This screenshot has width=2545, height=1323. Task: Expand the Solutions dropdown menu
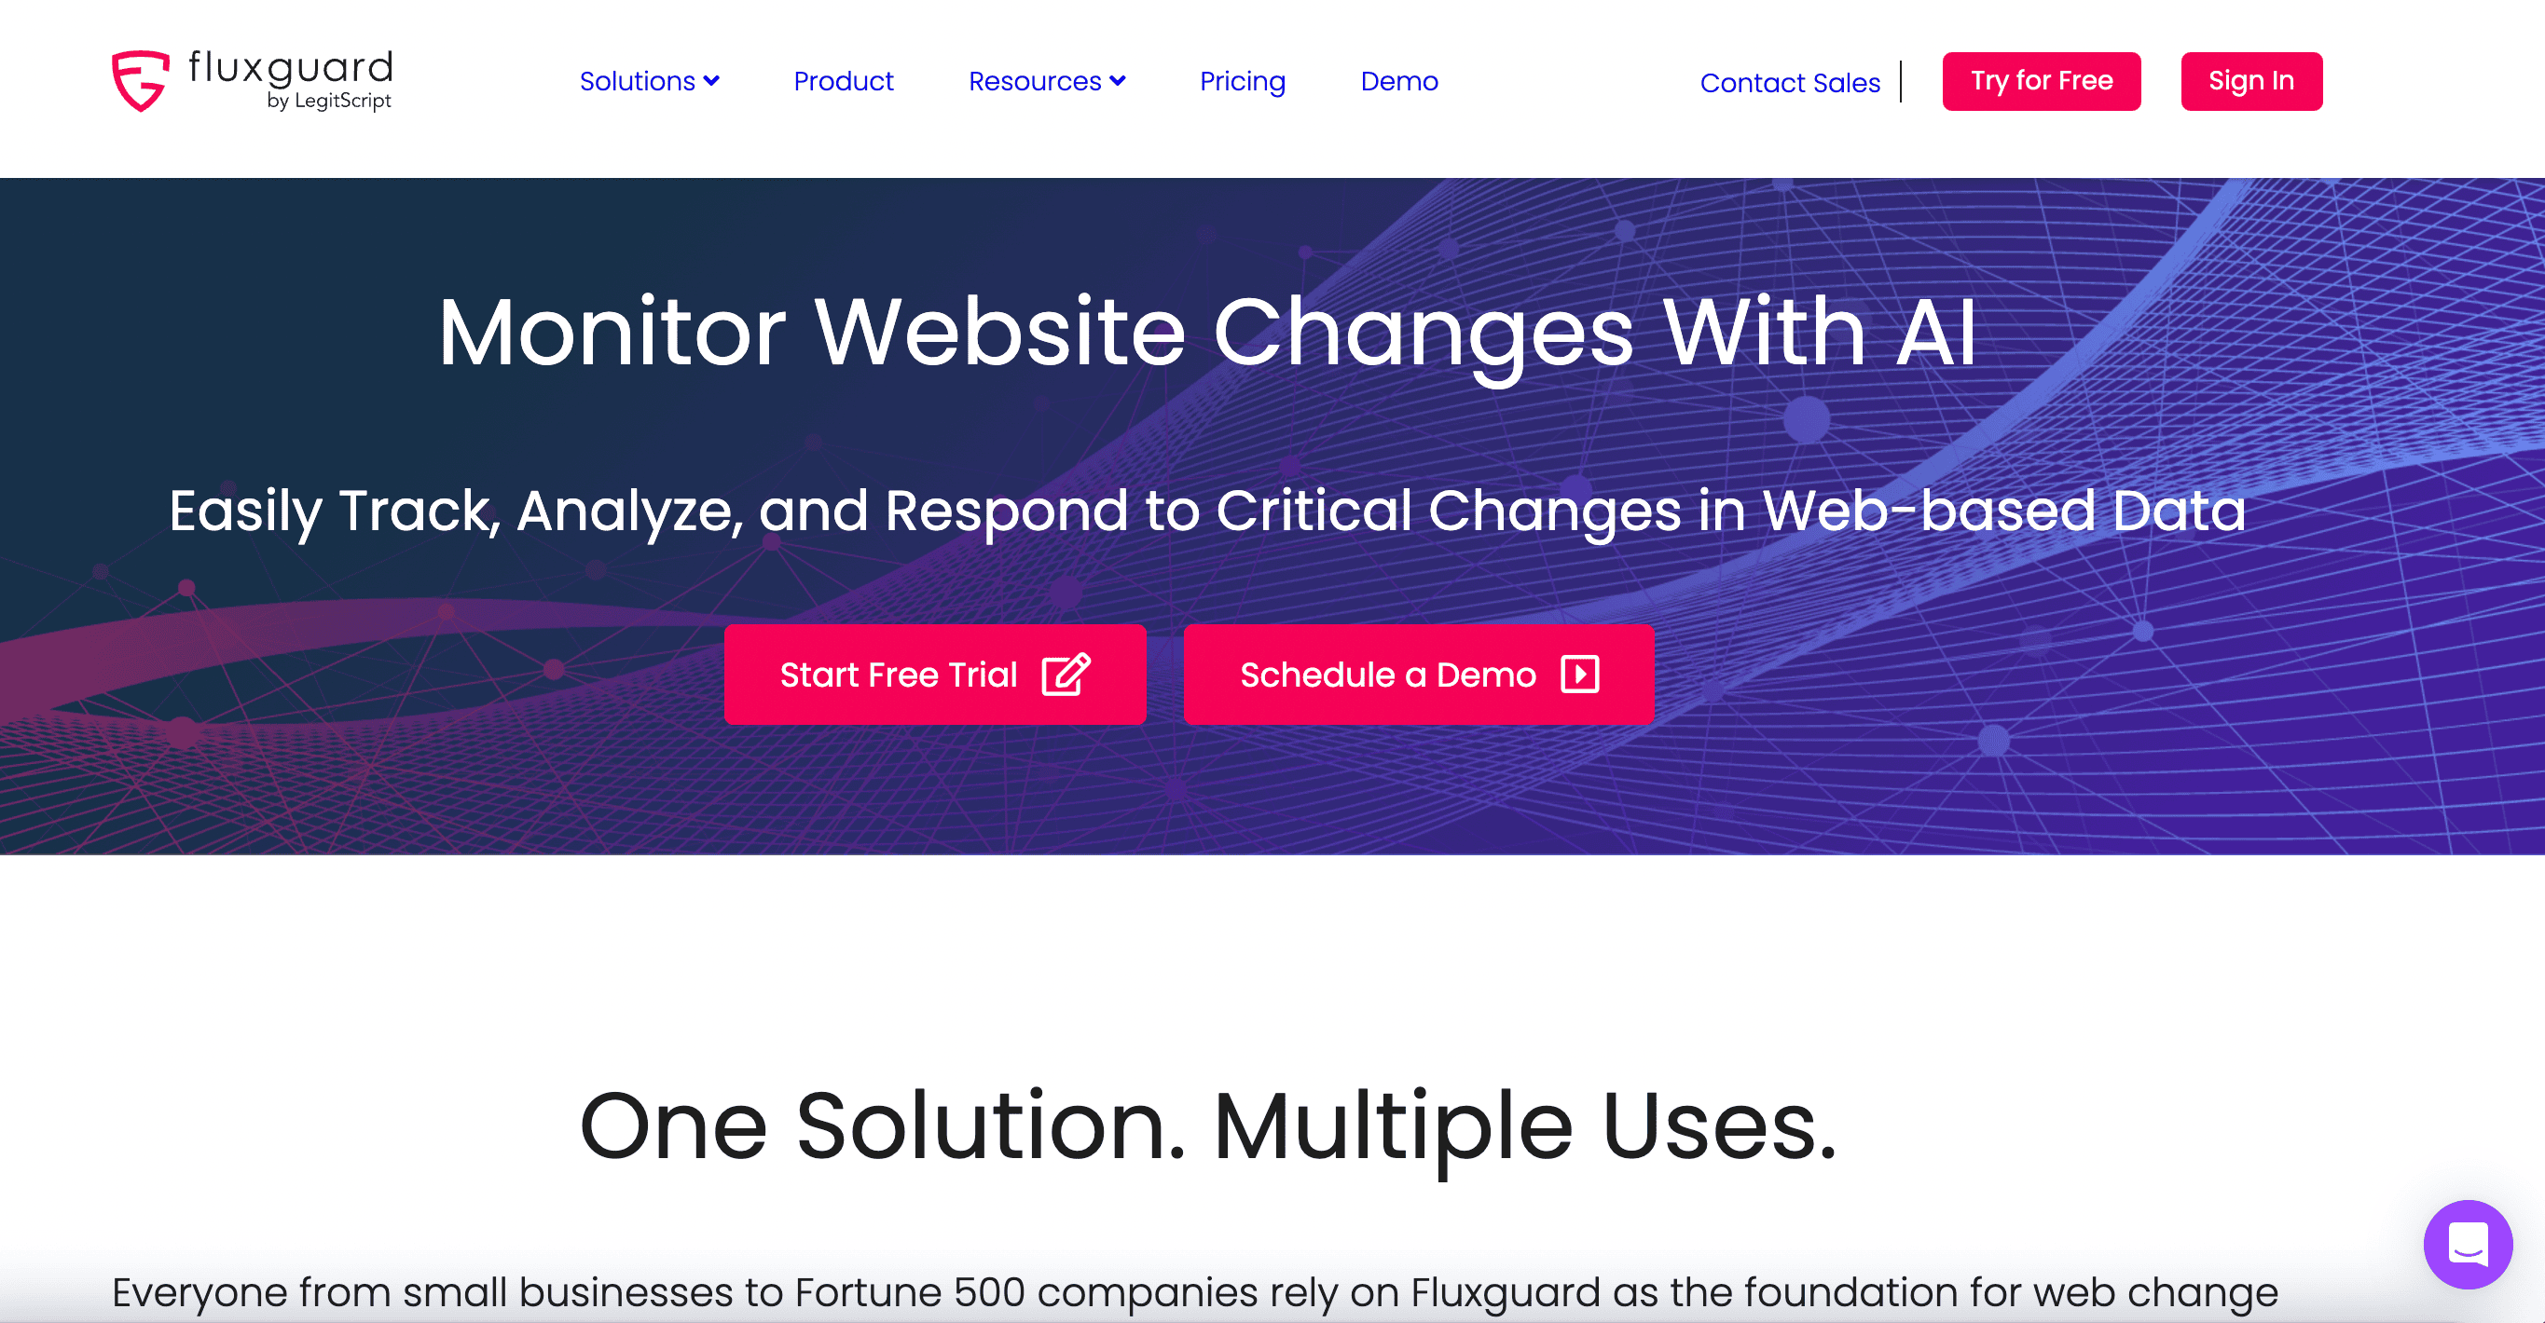pyautogui.click(x=650, y=81)
